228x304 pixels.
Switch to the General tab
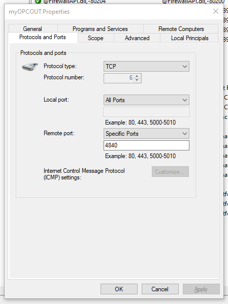pyautogui.click(x=32, y=28)
